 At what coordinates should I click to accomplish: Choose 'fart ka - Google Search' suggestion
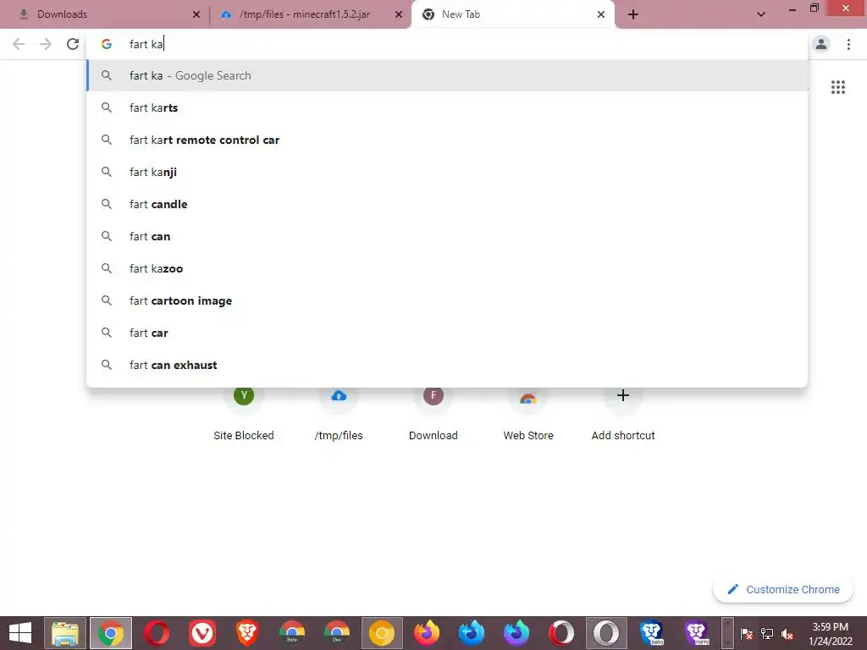coord(447,75)
